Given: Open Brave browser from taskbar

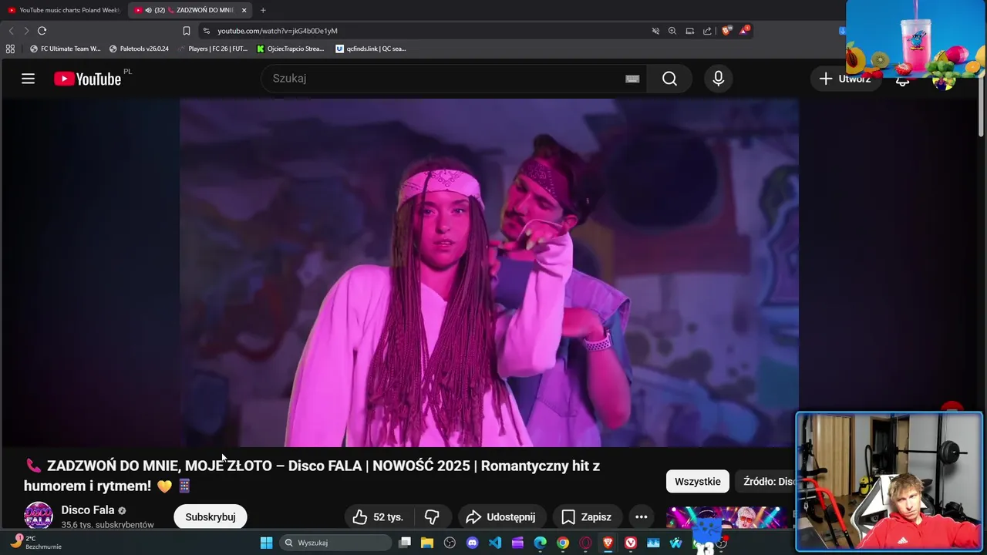Looking at the screenshot, I should click(x=608, y=543).
